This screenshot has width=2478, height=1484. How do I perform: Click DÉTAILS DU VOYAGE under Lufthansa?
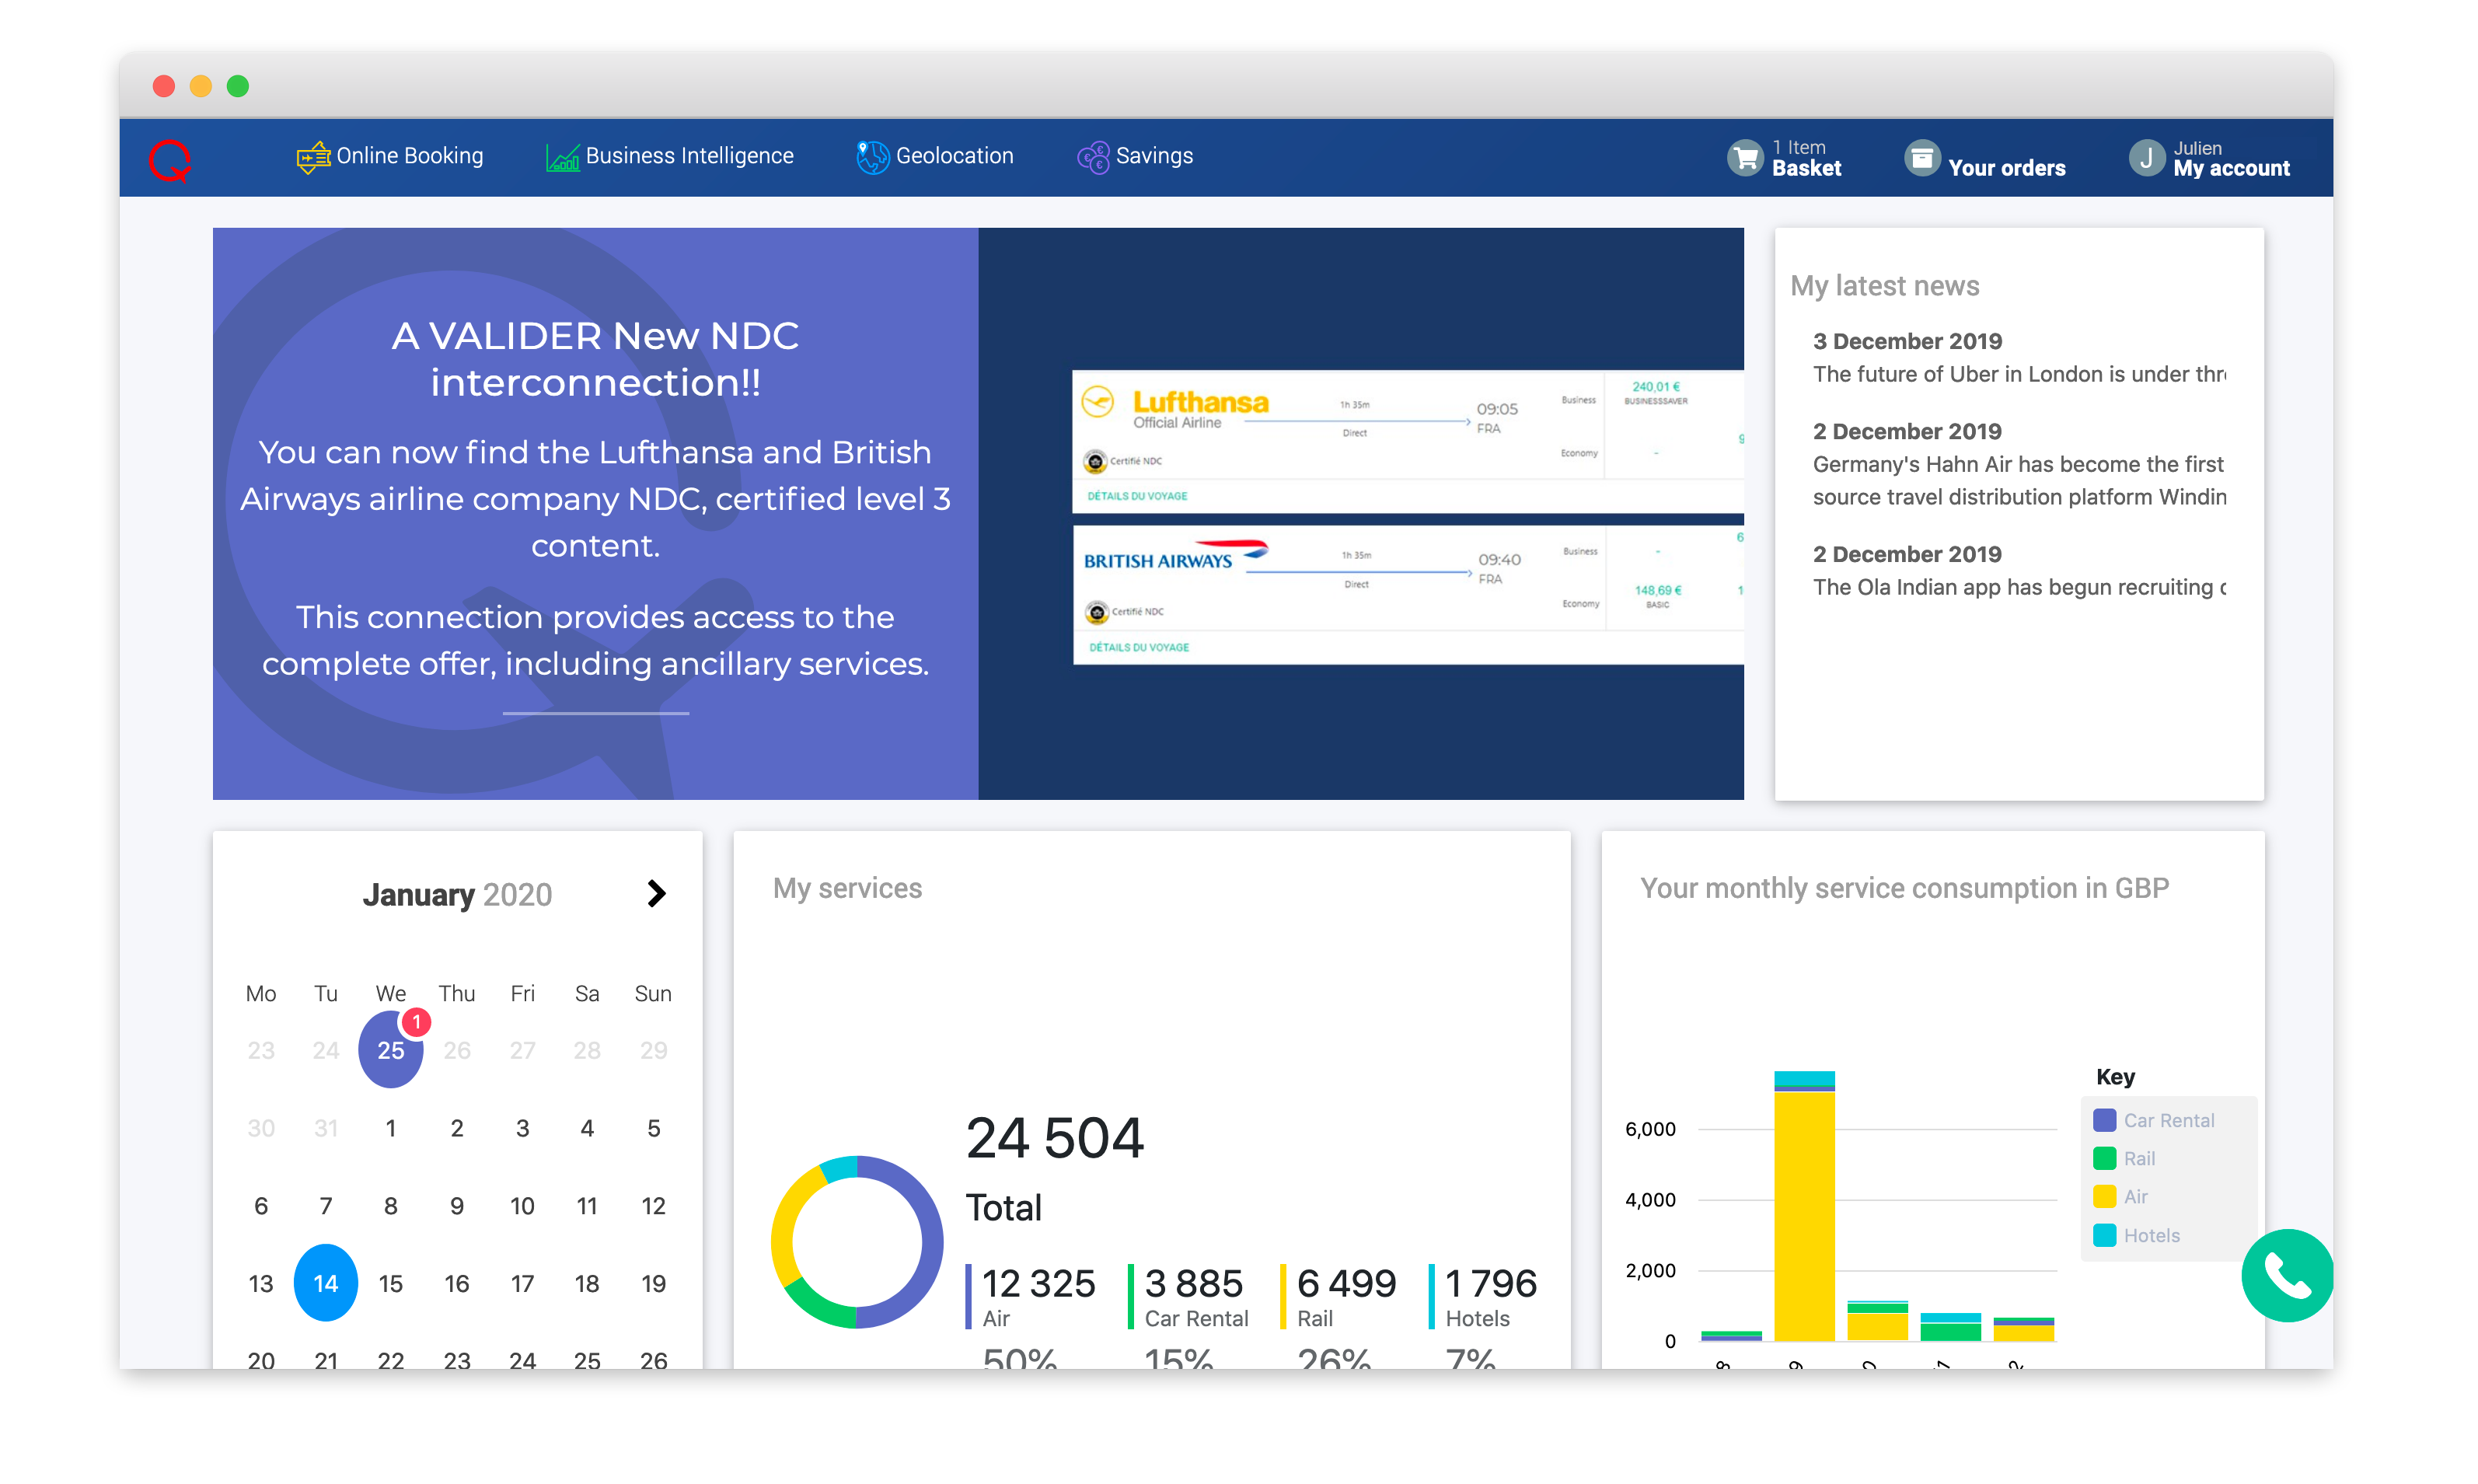(x=1137, y=496)
